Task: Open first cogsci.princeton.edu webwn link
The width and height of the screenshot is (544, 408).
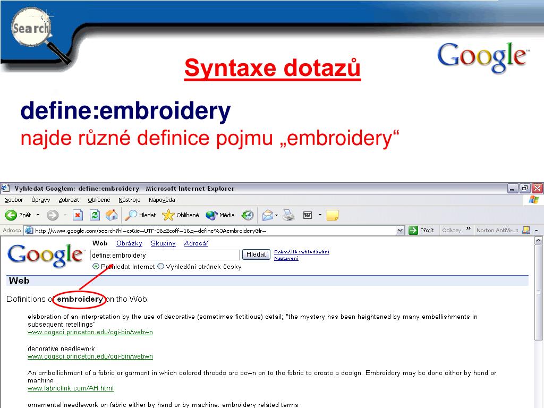Action: (90, 332)
